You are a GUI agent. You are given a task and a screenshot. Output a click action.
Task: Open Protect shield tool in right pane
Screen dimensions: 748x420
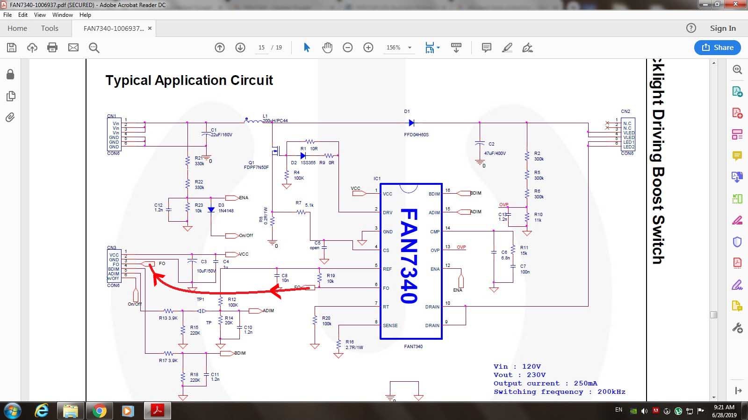click(x=737, y=242)
